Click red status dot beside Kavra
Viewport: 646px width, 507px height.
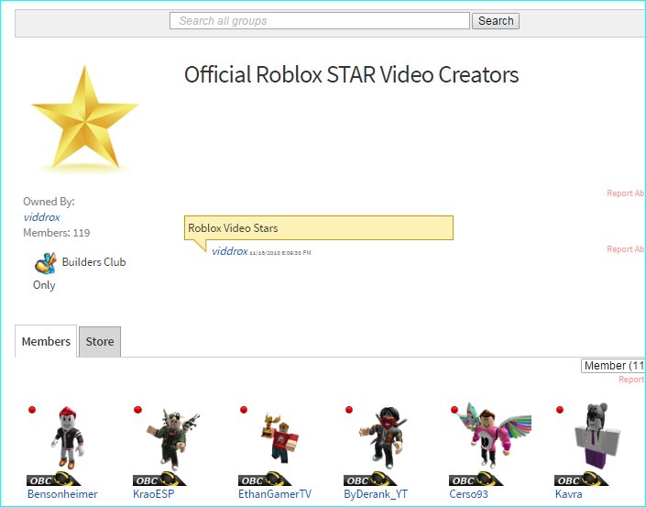[x=560, y=410]
